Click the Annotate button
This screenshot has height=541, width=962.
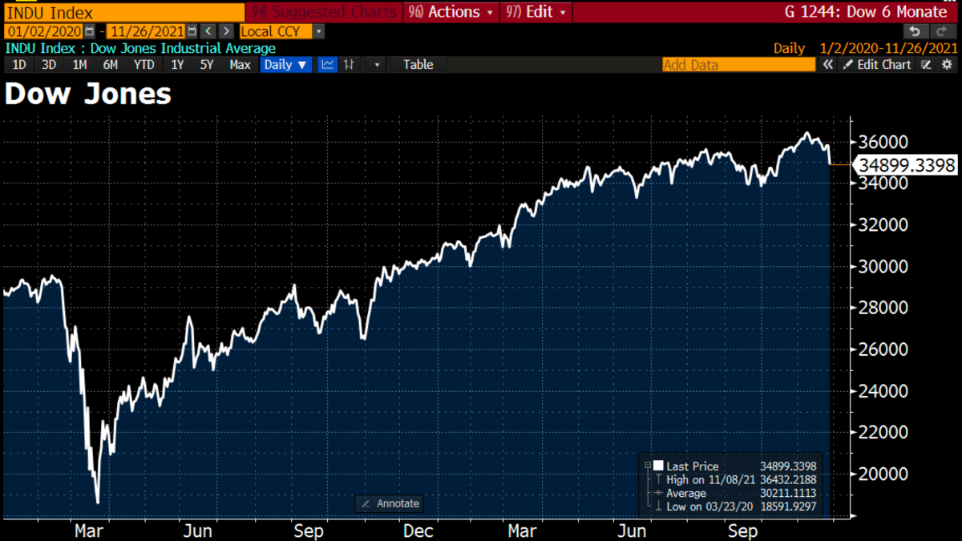pos(390,503)
